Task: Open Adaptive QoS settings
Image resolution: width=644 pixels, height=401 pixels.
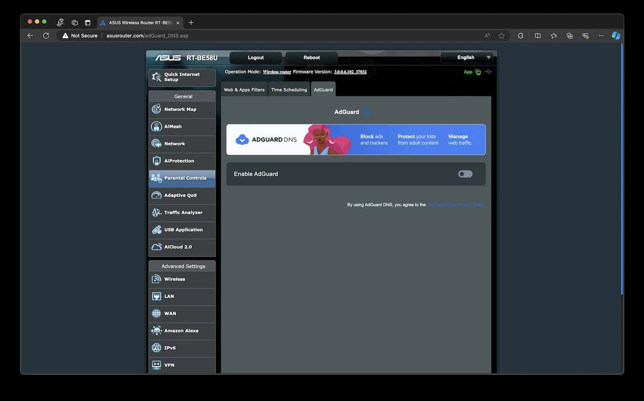Action: 182,195
